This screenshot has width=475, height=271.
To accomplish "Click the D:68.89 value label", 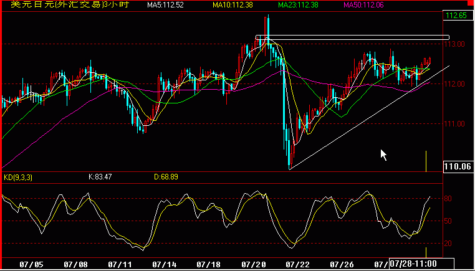I will (x=166, y=177).
